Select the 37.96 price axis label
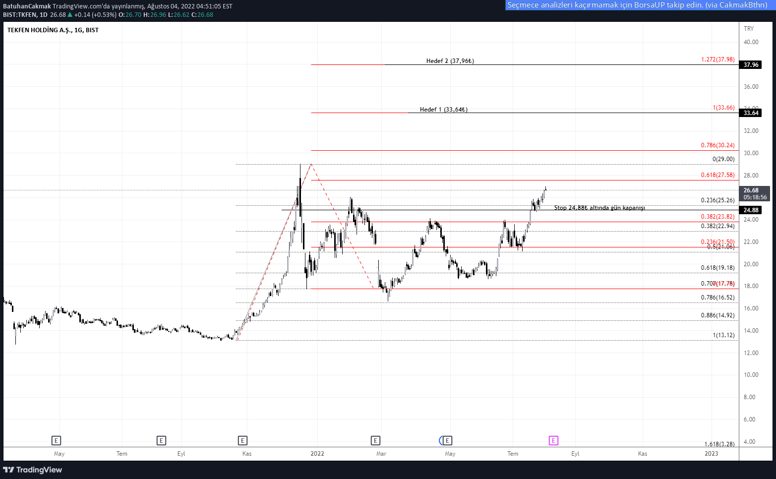This screenshot has height=479, width=776. coord(751,64)
